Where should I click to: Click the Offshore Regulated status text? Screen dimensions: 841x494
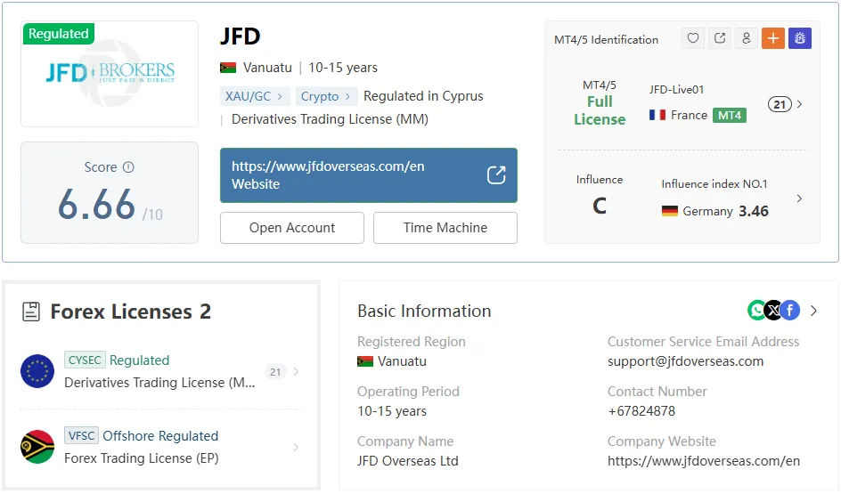point(160,435)
